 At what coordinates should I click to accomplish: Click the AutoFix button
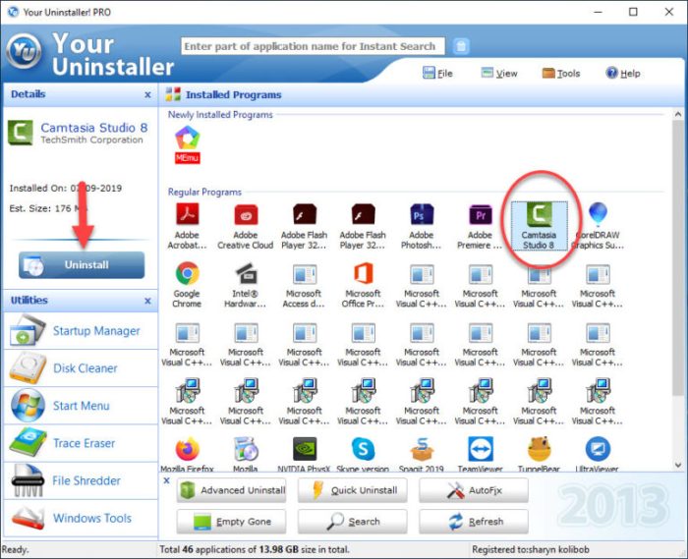[474, 490]
